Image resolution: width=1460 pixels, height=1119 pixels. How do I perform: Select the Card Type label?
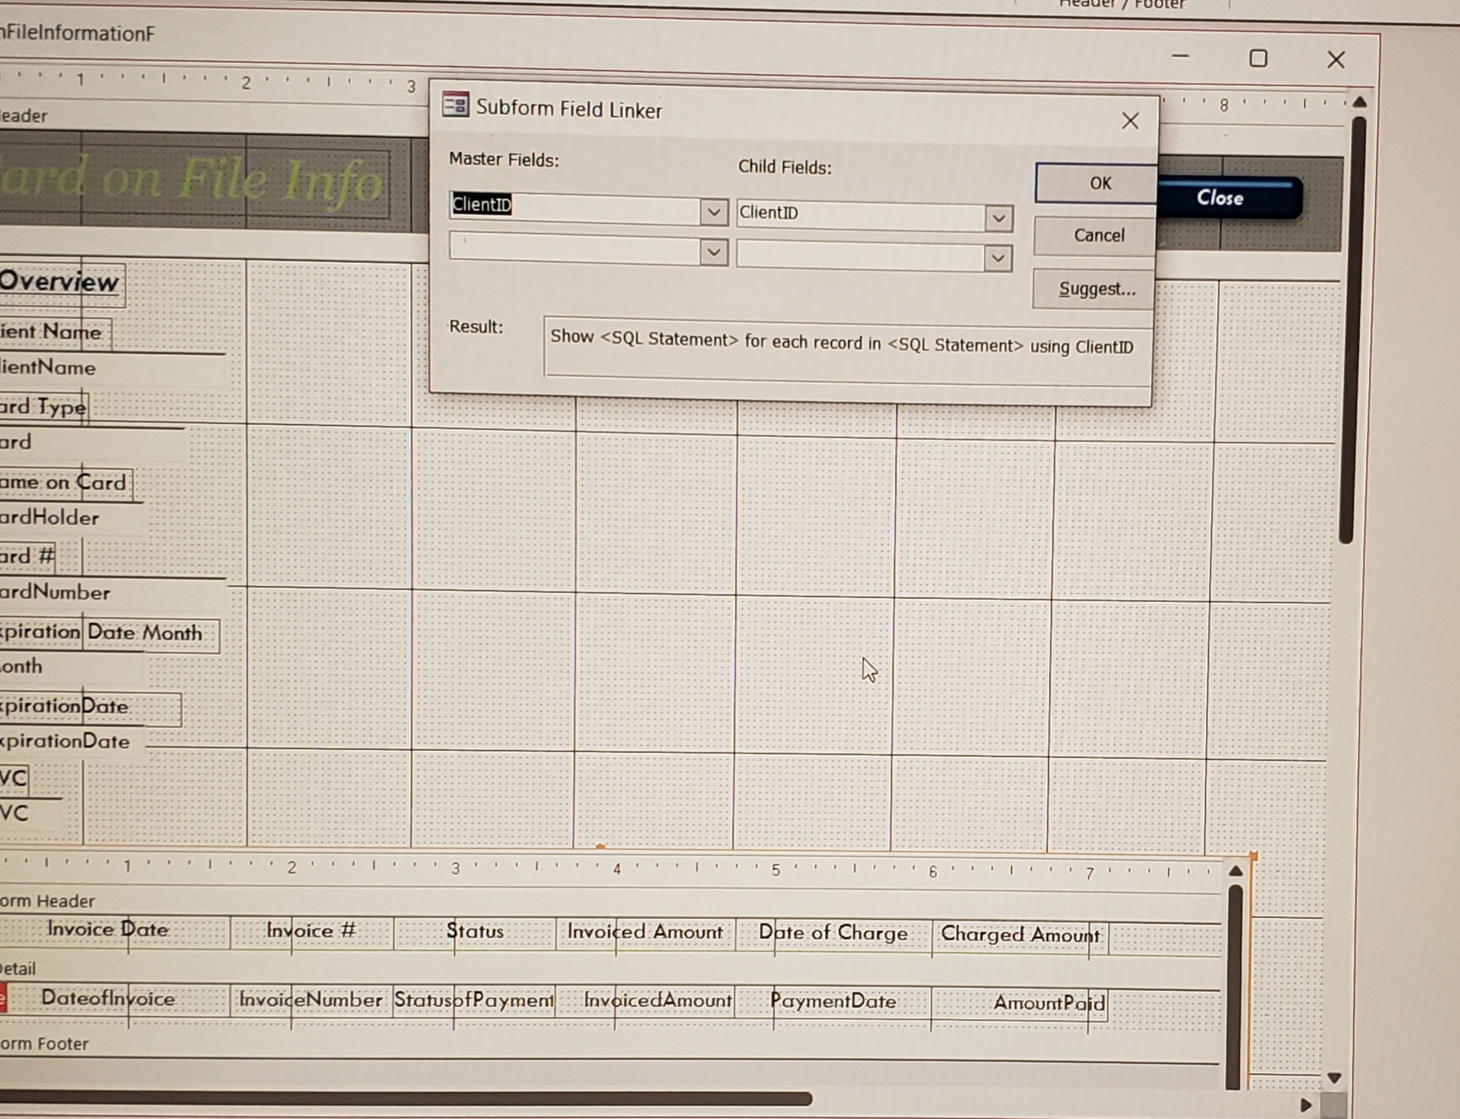click(43, 407)
